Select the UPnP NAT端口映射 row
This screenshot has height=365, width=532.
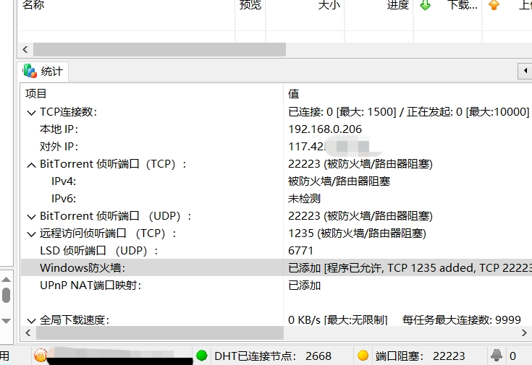[276, 285]
